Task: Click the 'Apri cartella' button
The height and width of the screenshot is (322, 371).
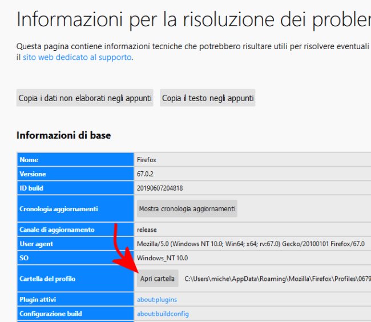Action: click(158, 279)
